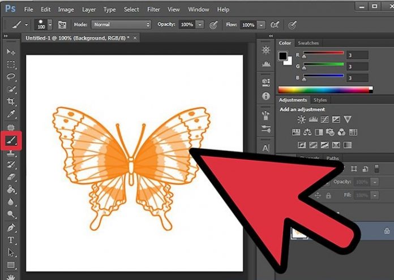Select the Eyedropper tool
This screenshot has width=394, height=280.
(x=11, y=115)
